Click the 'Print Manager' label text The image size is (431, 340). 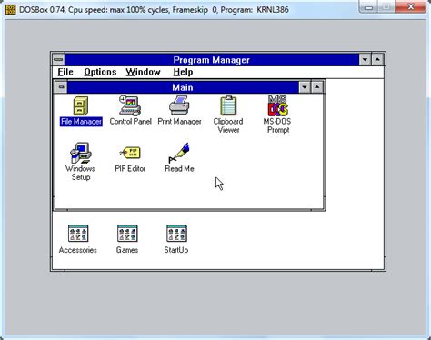click(179, 122)
